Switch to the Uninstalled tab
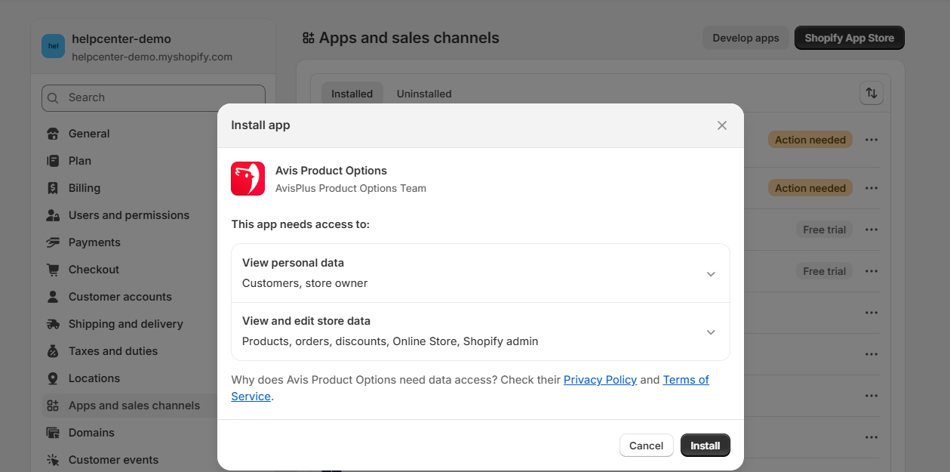 (424, 94)
